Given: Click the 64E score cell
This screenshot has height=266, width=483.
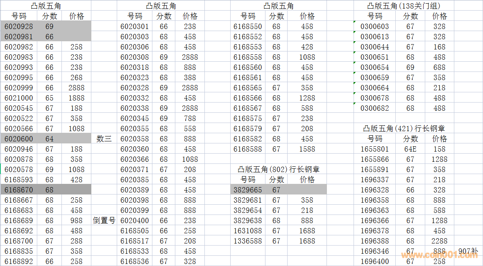Looking at the screenshot, I should [410, 149].
